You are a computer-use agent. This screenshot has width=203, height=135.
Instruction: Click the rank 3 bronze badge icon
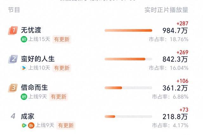(13, 88)
